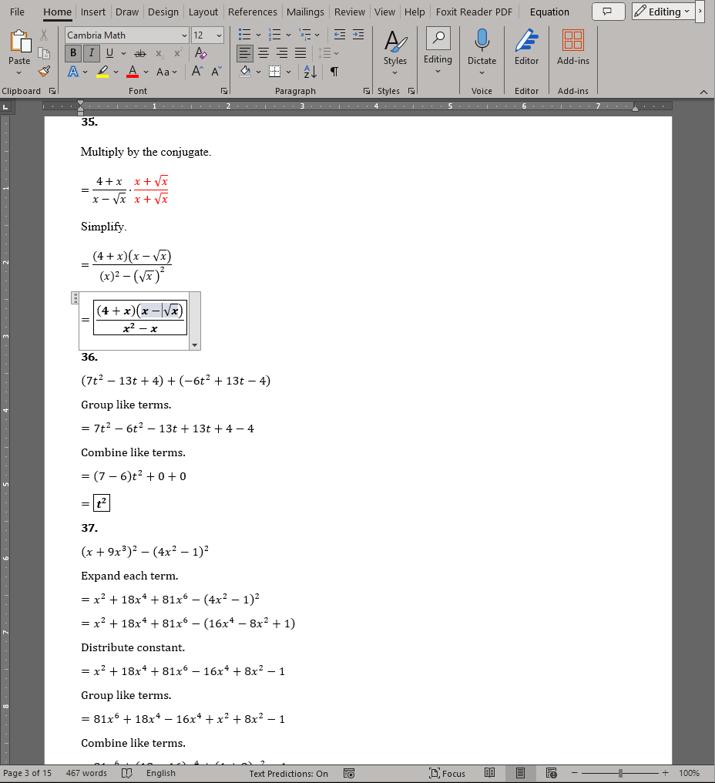Switch to Print Layout view

520,773
